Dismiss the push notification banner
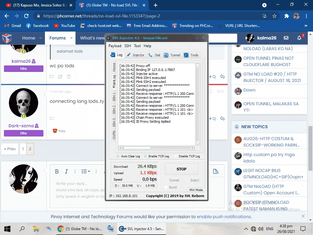The width and height of the screenshot is (313, 235). (x=303, y=216)
